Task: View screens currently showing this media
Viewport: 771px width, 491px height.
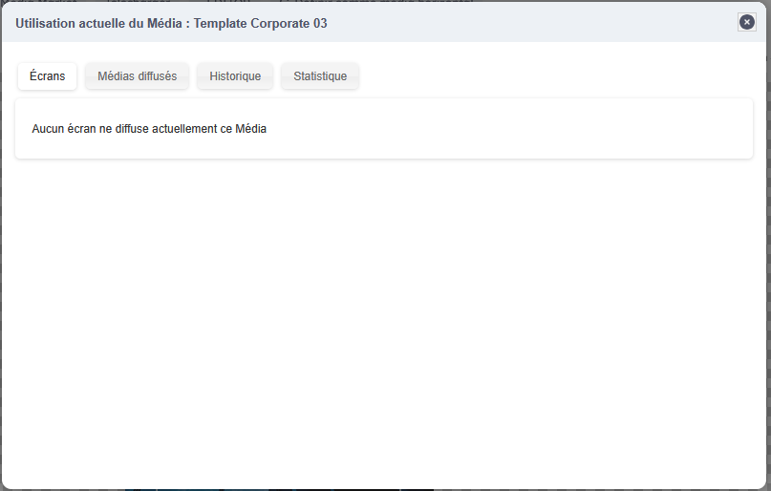Action: tap(47, 76)
